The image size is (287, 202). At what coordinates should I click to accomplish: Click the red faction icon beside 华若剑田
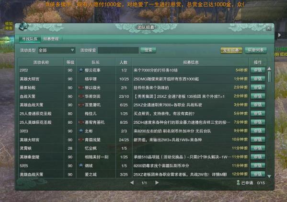(x=80, y=96)
